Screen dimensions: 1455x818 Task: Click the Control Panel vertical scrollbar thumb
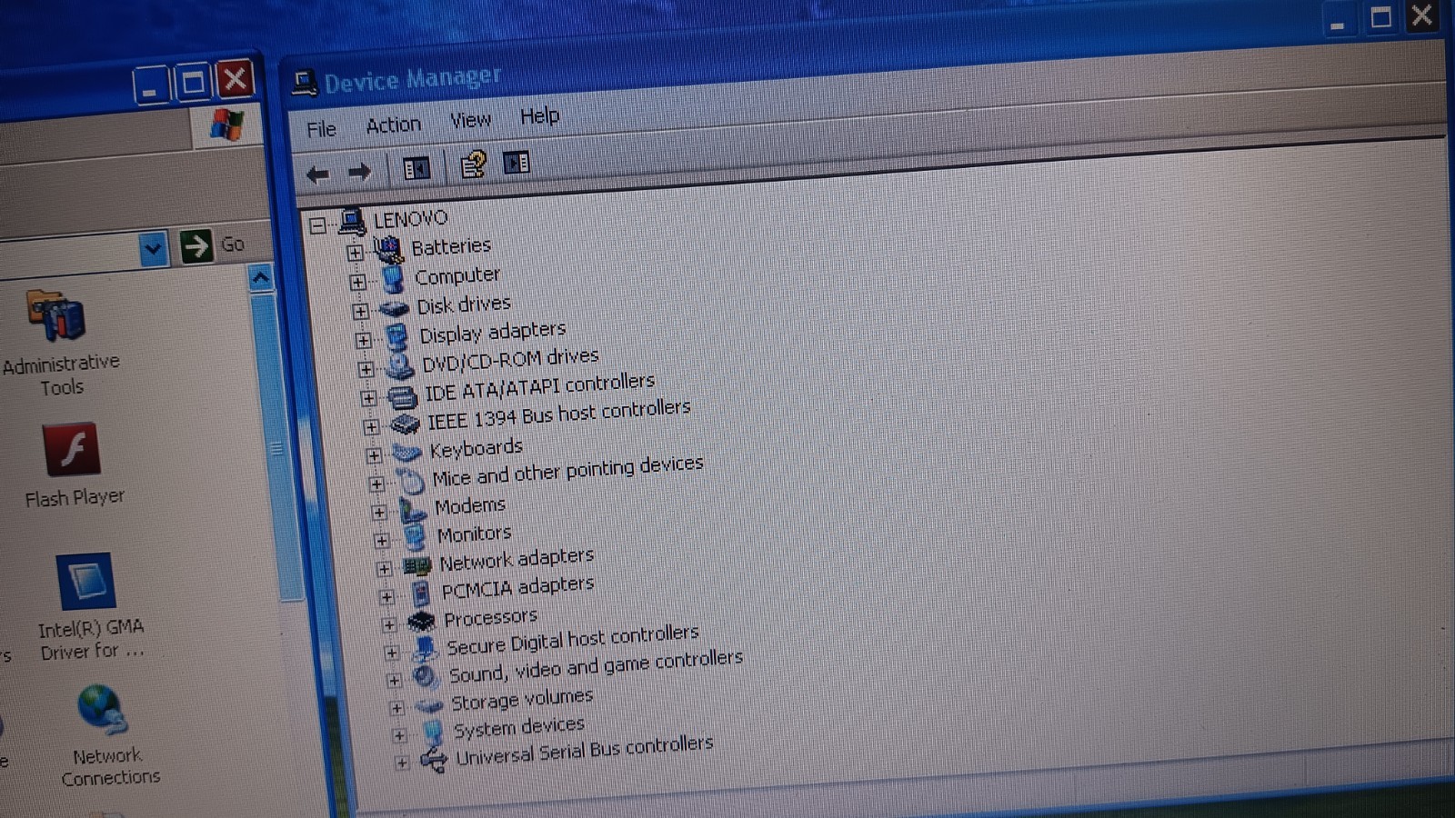point(278,445)
